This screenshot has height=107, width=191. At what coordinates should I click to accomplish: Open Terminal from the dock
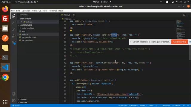pos(5,58)
